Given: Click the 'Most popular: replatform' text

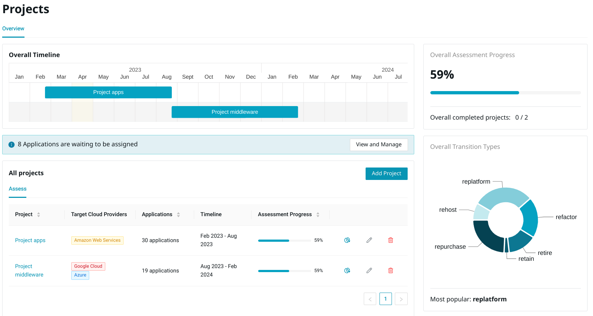Looking at the screenshot, I should click(468, 299).
